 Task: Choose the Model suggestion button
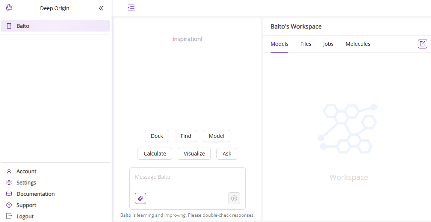coord(216,136)
